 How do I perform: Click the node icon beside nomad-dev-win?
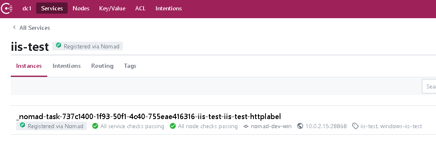click(x=246, y=126)
